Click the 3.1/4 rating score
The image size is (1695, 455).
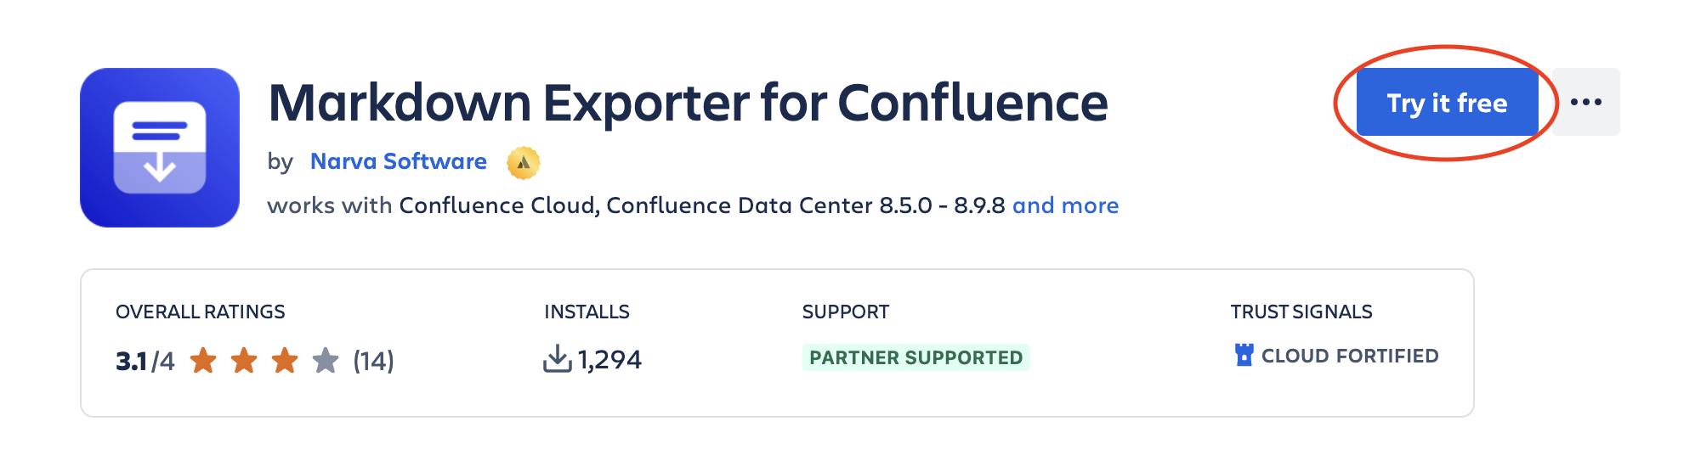click(x=145, y=362)
